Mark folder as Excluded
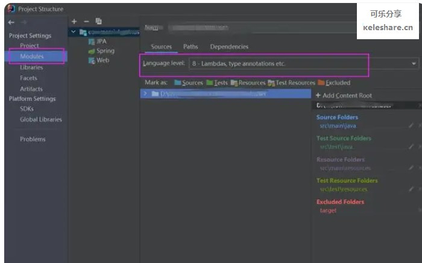This screenshot has height=263, width=422. tap(334, 83)
